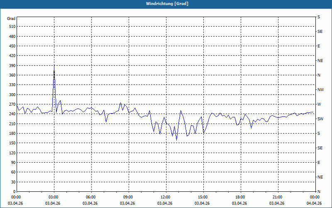Click the S compass label level with 180
Viewport: 332px width, 208px height.
pos(319,134)
